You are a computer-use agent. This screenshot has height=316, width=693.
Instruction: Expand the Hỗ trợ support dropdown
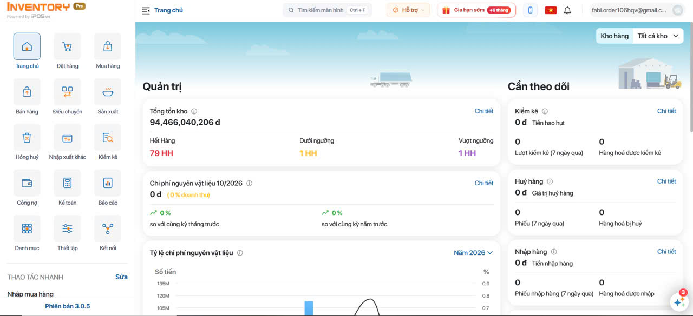408,10
